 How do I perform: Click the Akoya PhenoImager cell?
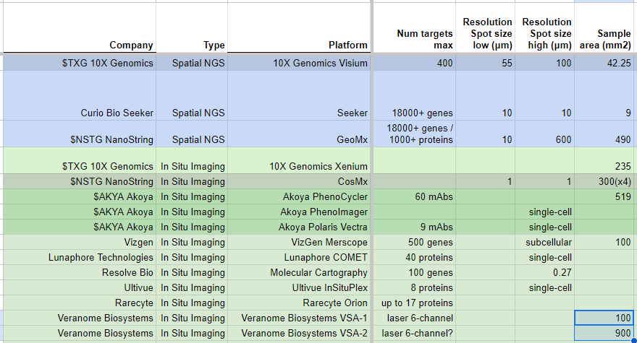tap(299, 212)
